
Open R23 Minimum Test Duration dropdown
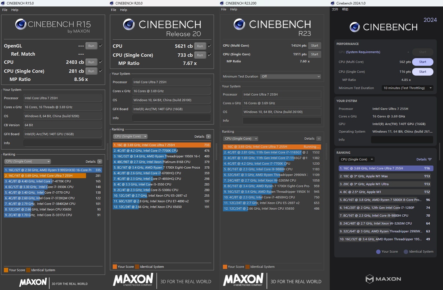(290, 76)
